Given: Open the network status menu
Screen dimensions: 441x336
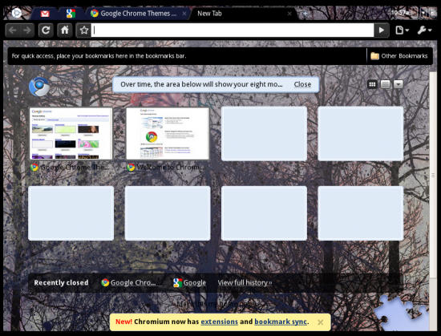Looking at the screenshot, I should pyautogui.click(x=423, y=13).
